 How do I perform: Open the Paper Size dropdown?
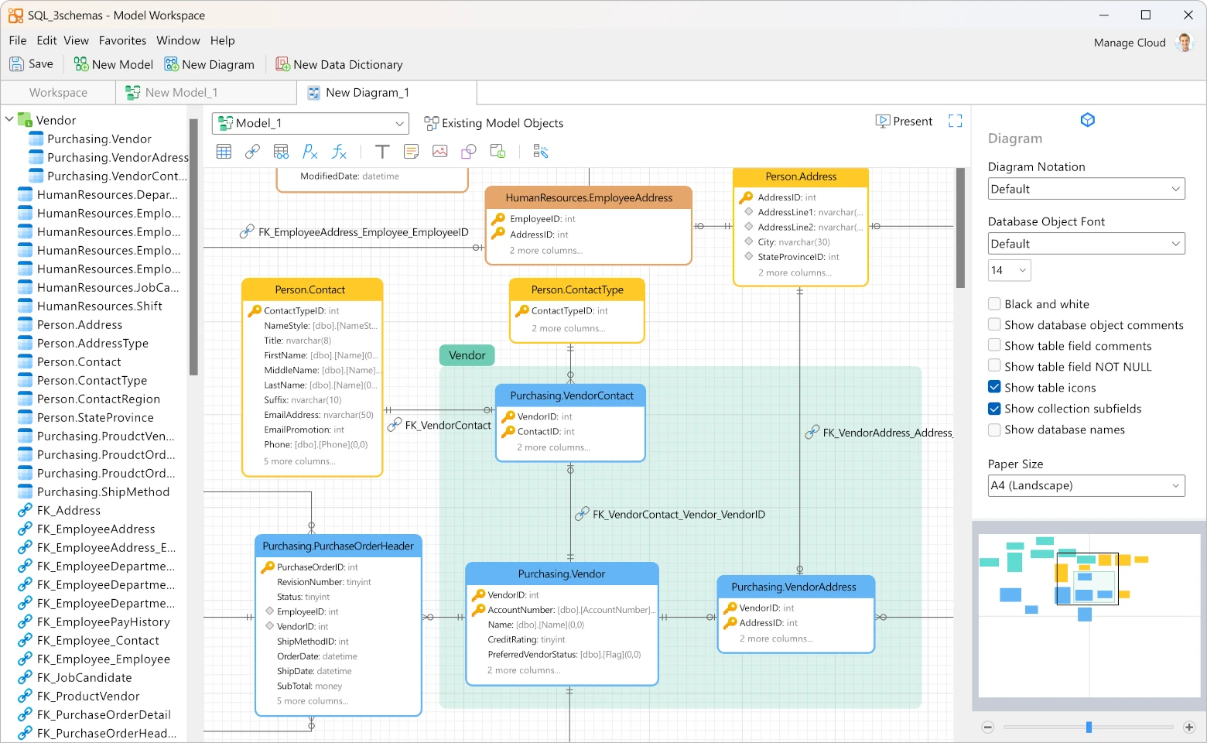point(1086,486)
